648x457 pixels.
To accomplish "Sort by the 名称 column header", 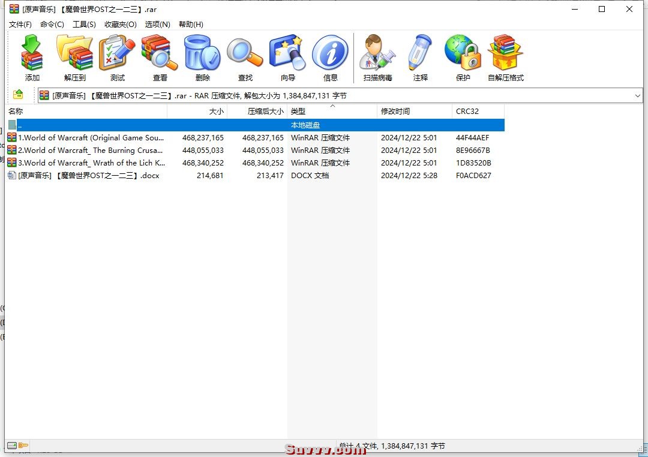I will [x=86, y=111].
